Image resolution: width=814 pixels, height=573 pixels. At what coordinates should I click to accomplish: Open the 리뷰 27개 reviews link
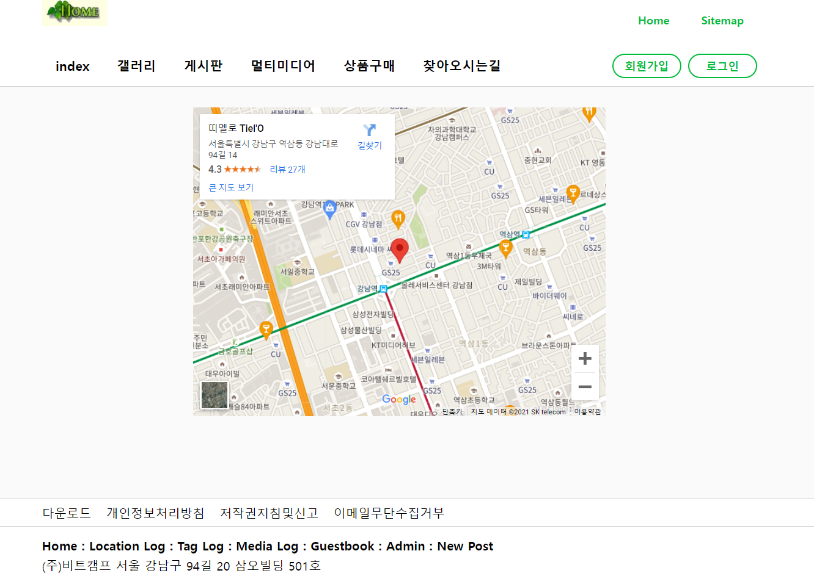coord(288,170)
